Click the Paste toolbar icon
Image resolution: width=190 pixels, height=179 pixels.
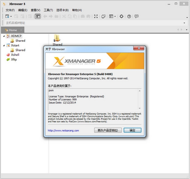(75, 16)
